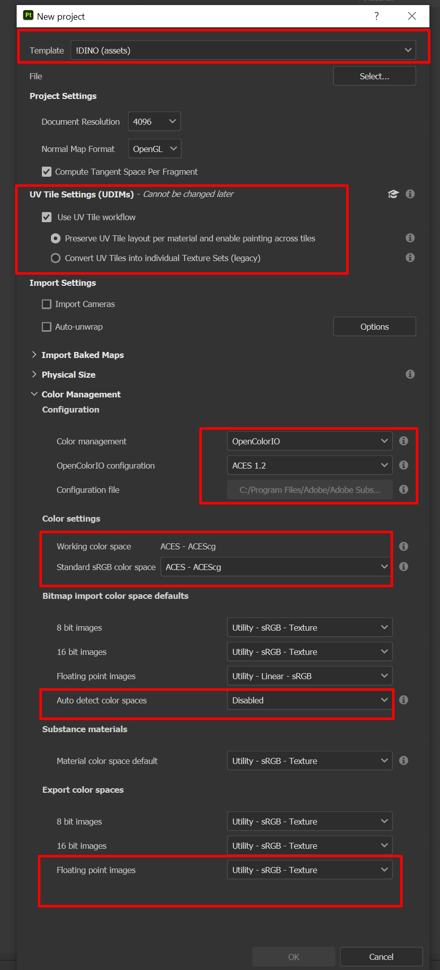440x970 pixels.
Task: Click info icon for Material color space default
Action: (404, 760)
